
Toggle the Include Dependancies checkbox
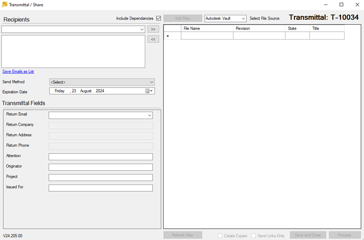pos(158,18)
